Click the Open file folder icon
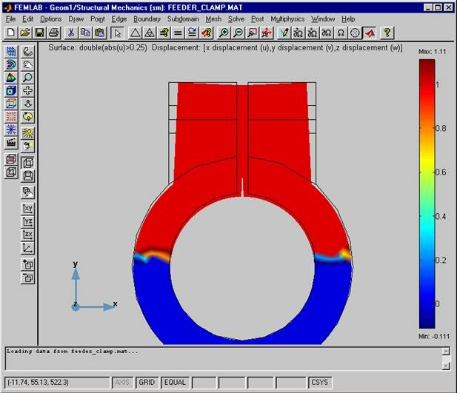This screenshot has height=393, width=457. (24, 33)
